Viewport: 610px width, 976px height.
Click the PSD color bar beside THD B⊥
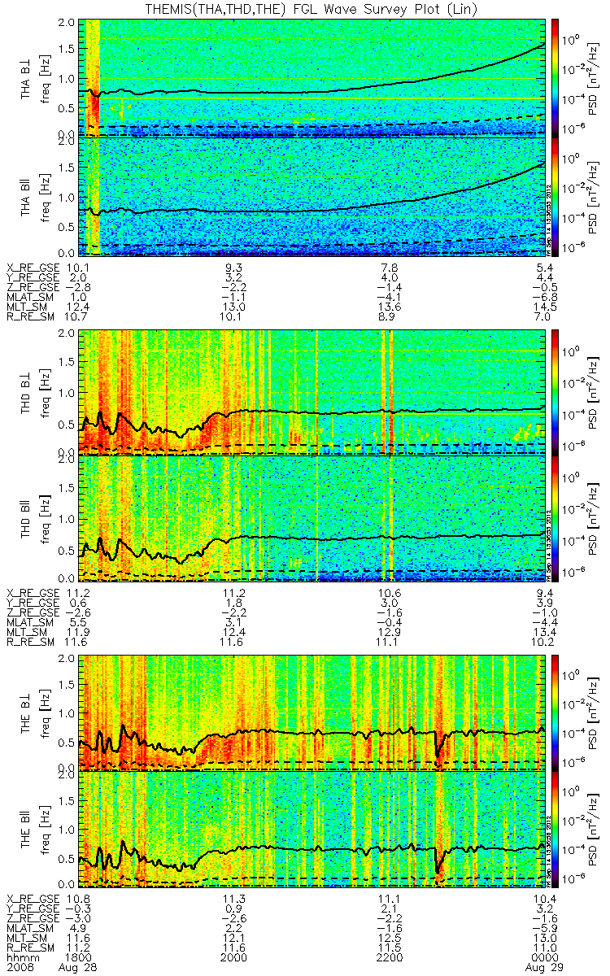(x=556, y=391)
